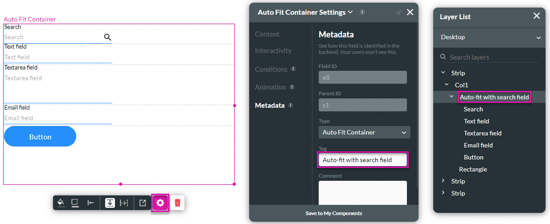This screenshot has width=550, height=224.
Task: Toggle the horizontal stretch width icon
Action: click(x=124, y=203)
